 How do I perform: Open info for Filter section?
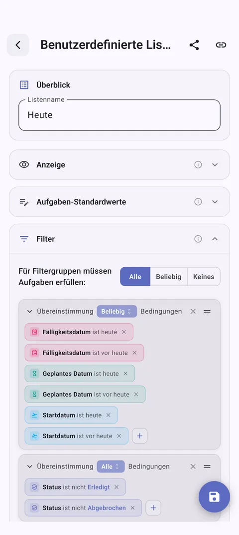pos(198,239)
